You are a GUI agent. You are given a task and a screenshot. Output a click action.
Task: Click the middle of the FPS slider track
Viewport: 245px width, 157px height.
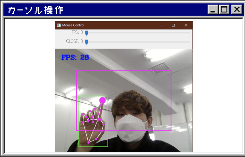(x=138, y=33)
